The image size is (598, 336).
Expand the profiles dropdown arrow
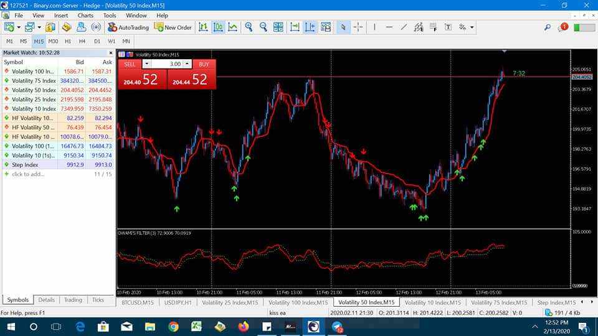pos(39,27)
